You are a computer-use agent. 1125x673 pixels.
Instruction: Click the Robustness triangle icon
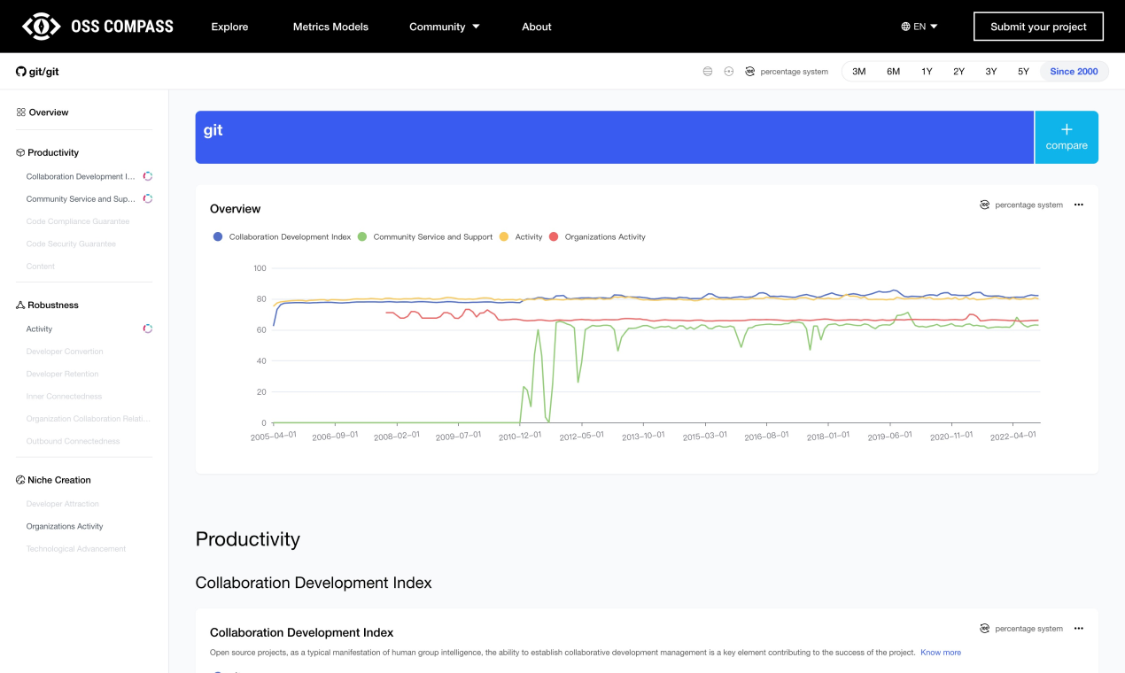point(20,305)
